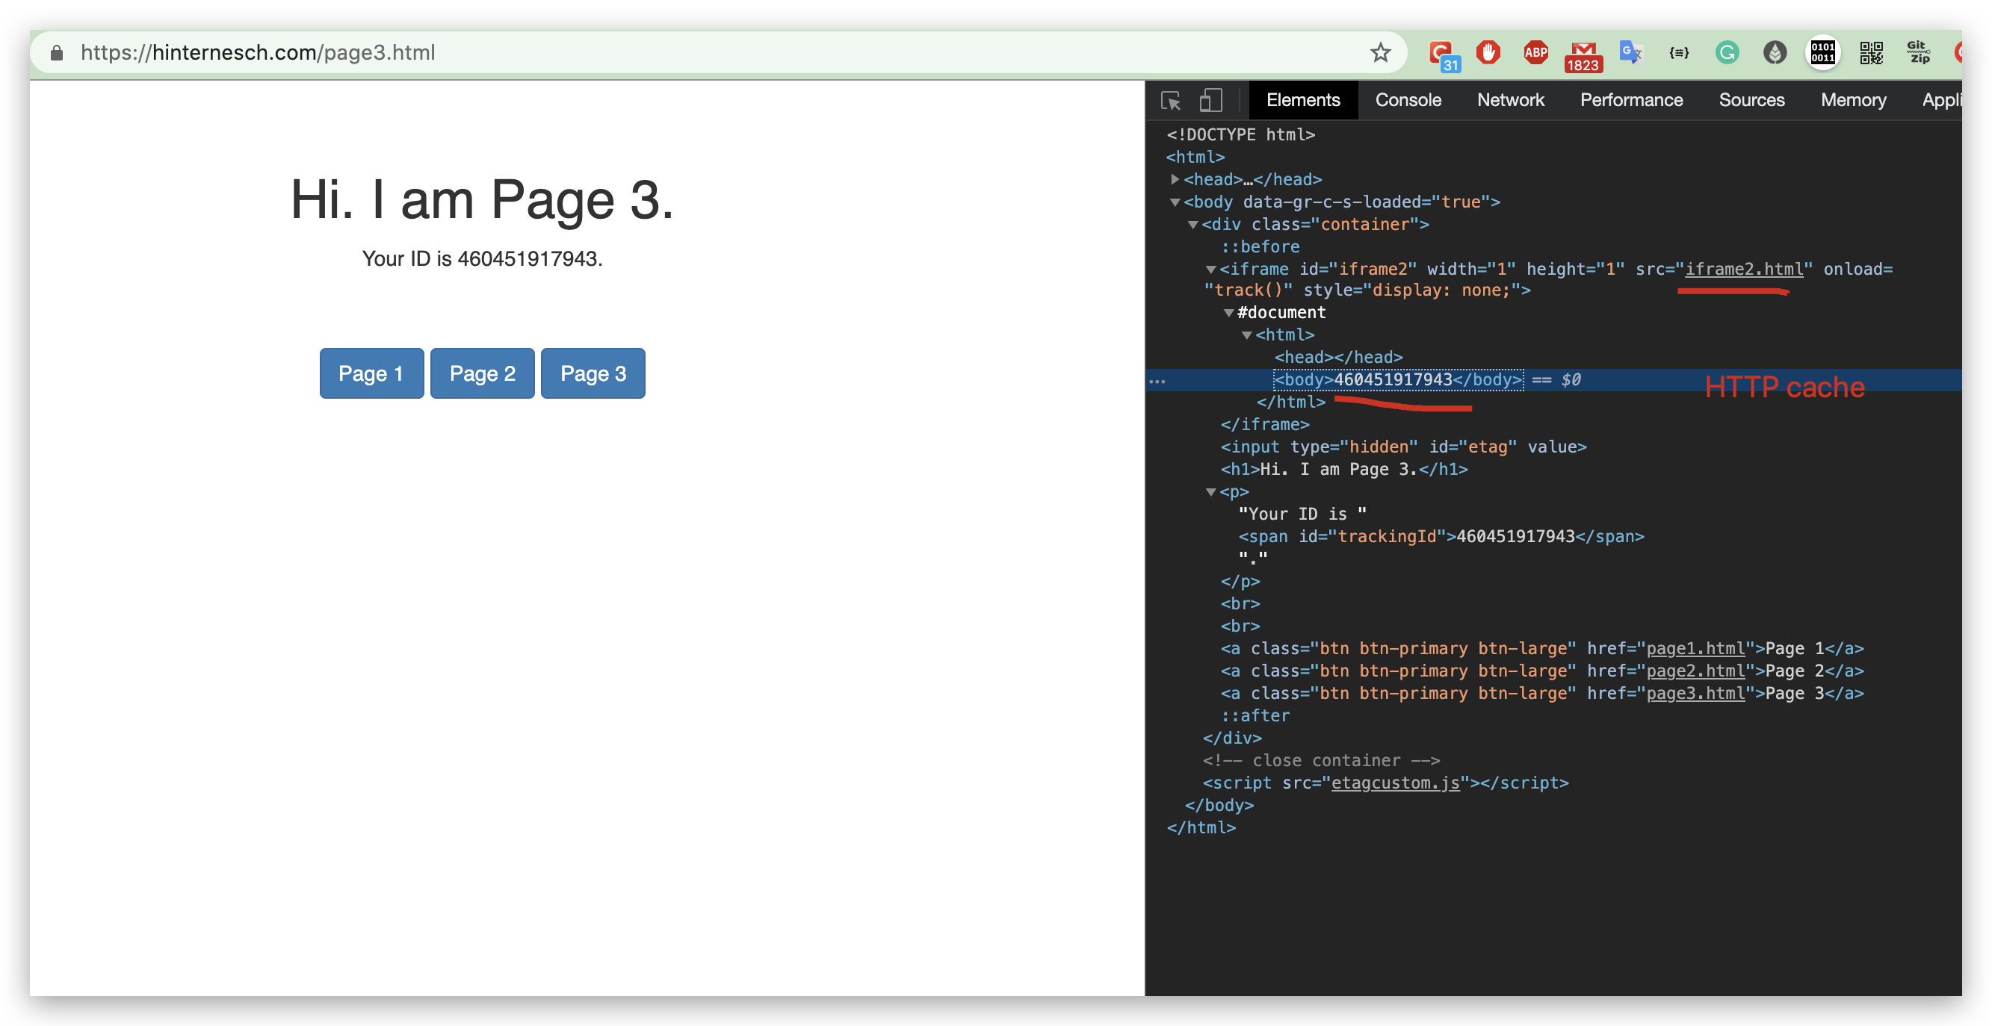Click the address bar URL text
Viewport: 1992px width, 1026px height.
(x=258, y=52)
